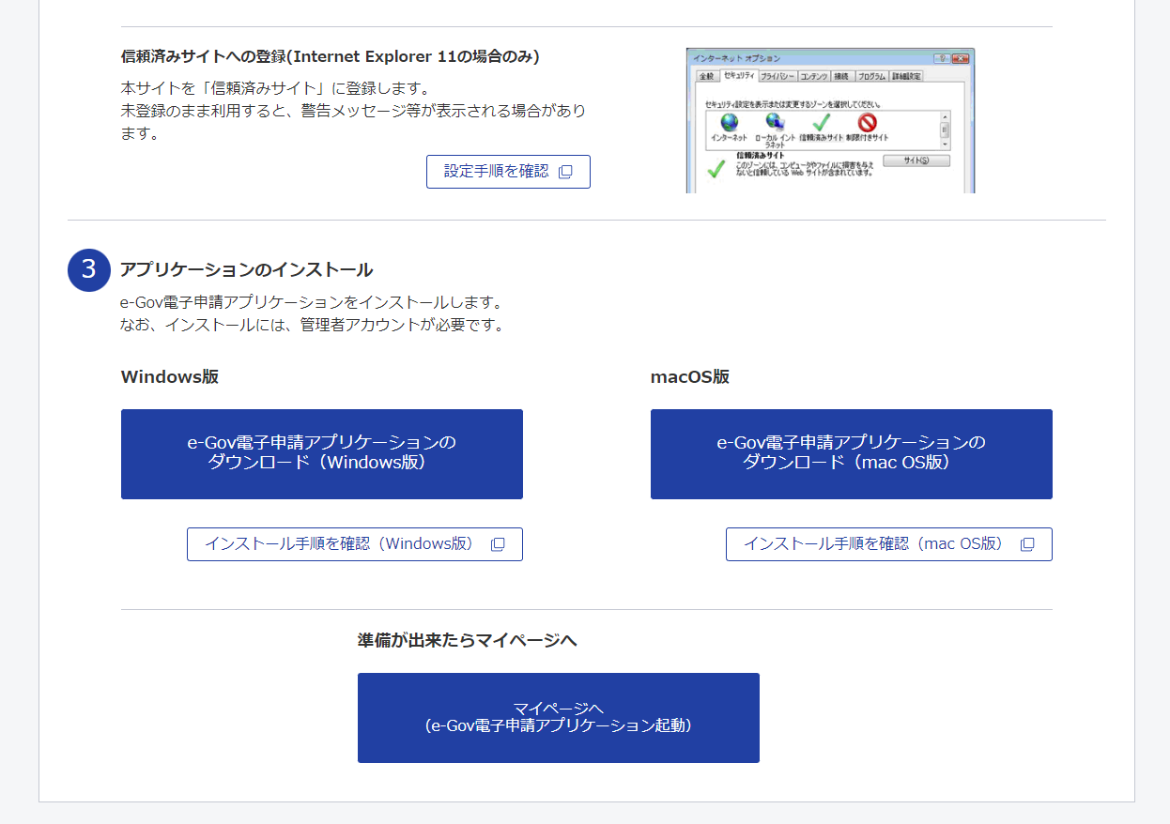Click the new-window icon on Windows install guide

coord(498,544)
